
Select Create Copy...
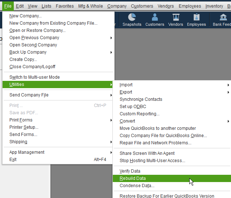(x=58, y=59)
